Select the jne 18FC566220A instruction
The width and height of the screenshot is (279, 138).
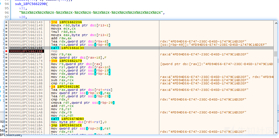66,22
